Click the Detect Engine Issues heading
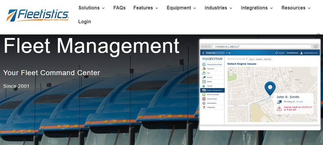 click(x=242, y=64)
